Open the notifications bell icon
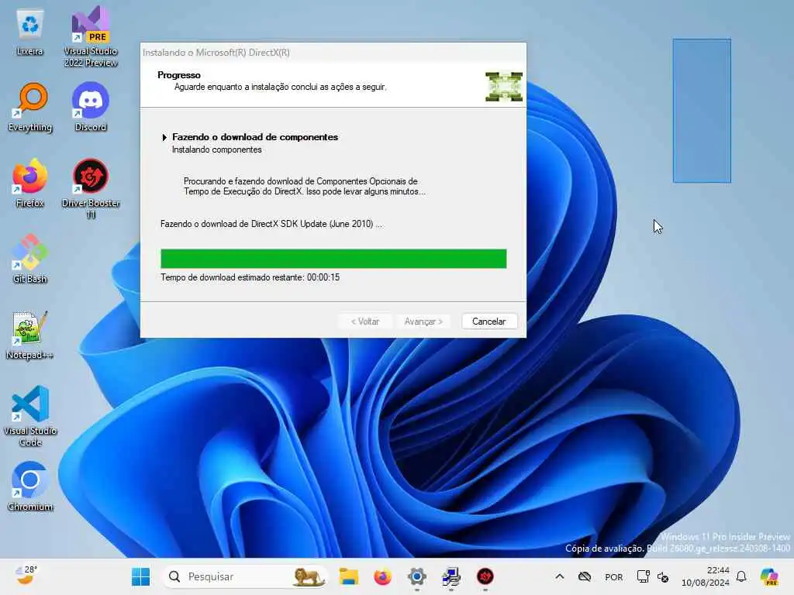The image size is (794, 595). (x=741, y=576)
